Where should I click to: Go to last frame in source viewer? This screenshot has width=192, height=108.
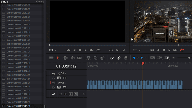[91, 50]
